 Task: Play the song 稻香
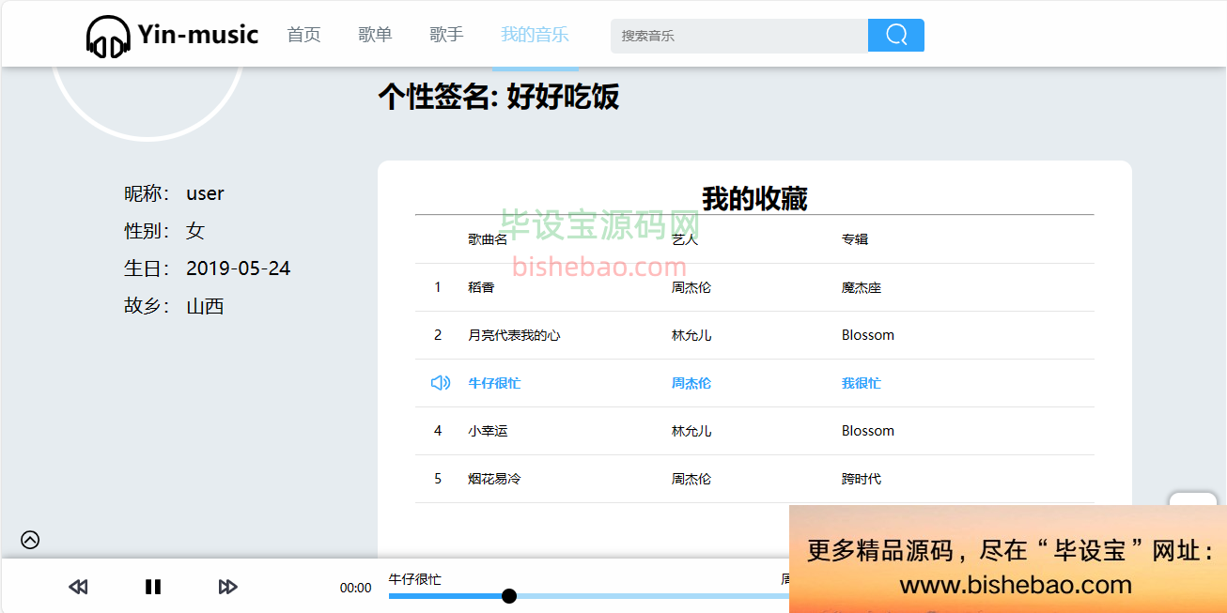(481, 287)
